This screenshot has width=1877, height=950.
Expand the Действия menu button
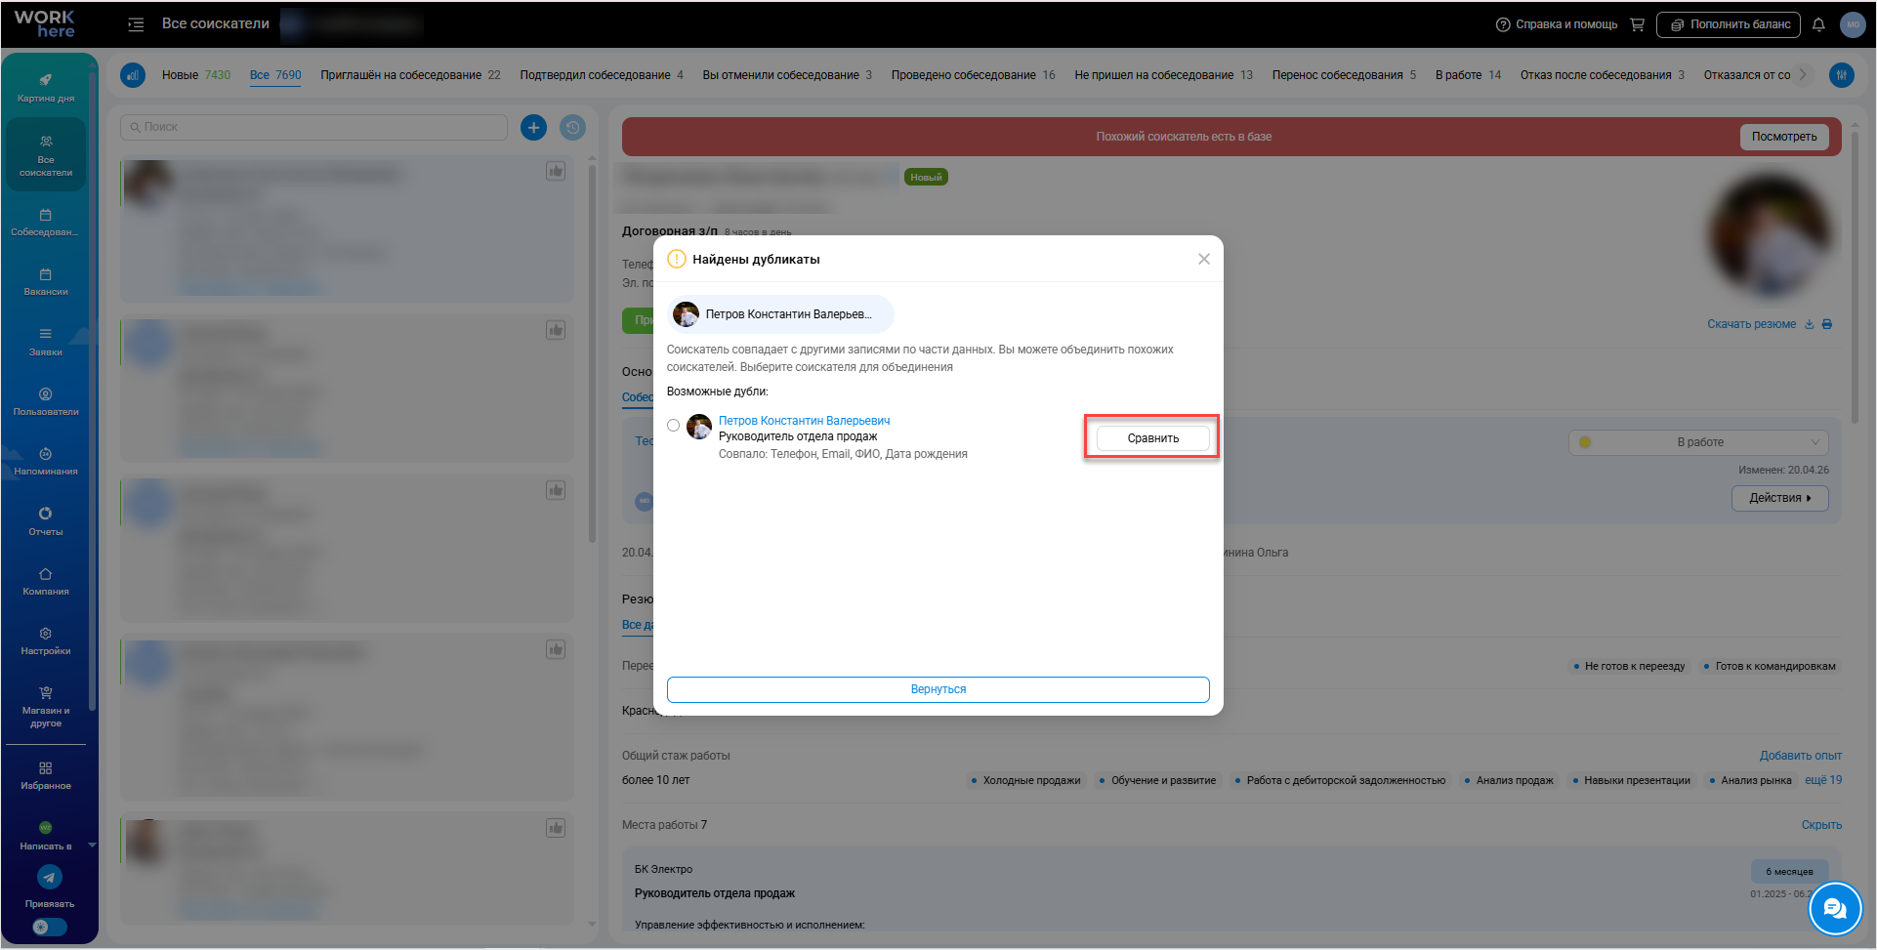(1779, 498)
